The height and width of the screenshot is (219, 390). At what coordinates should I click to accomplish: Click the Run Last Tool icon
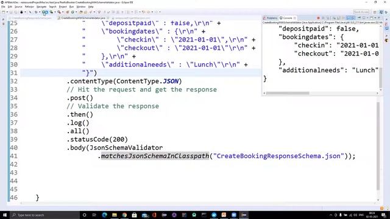pyautogui.click(x=51, y=12)
